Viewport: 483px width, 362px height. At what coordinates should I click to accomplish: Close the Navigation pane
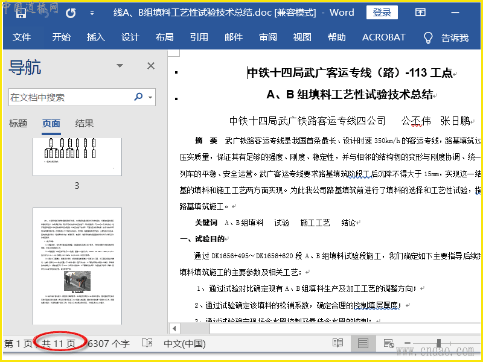tap(151, 66)
